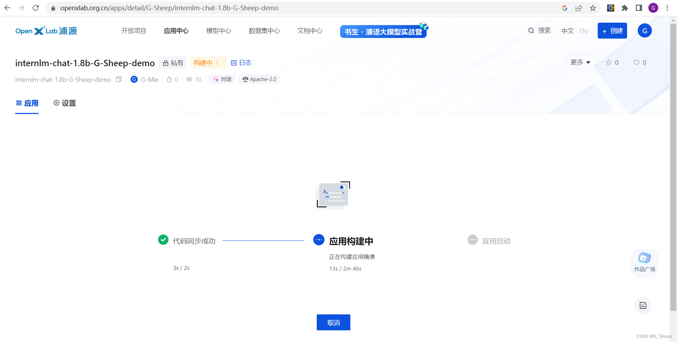Click the 对话 tag

click(222, 79)
